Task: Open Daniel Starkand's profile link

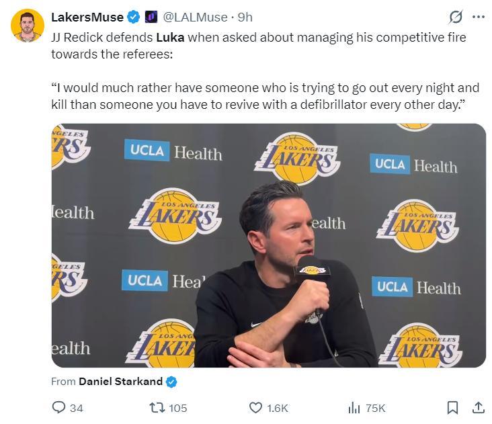Action: (120, 381)
